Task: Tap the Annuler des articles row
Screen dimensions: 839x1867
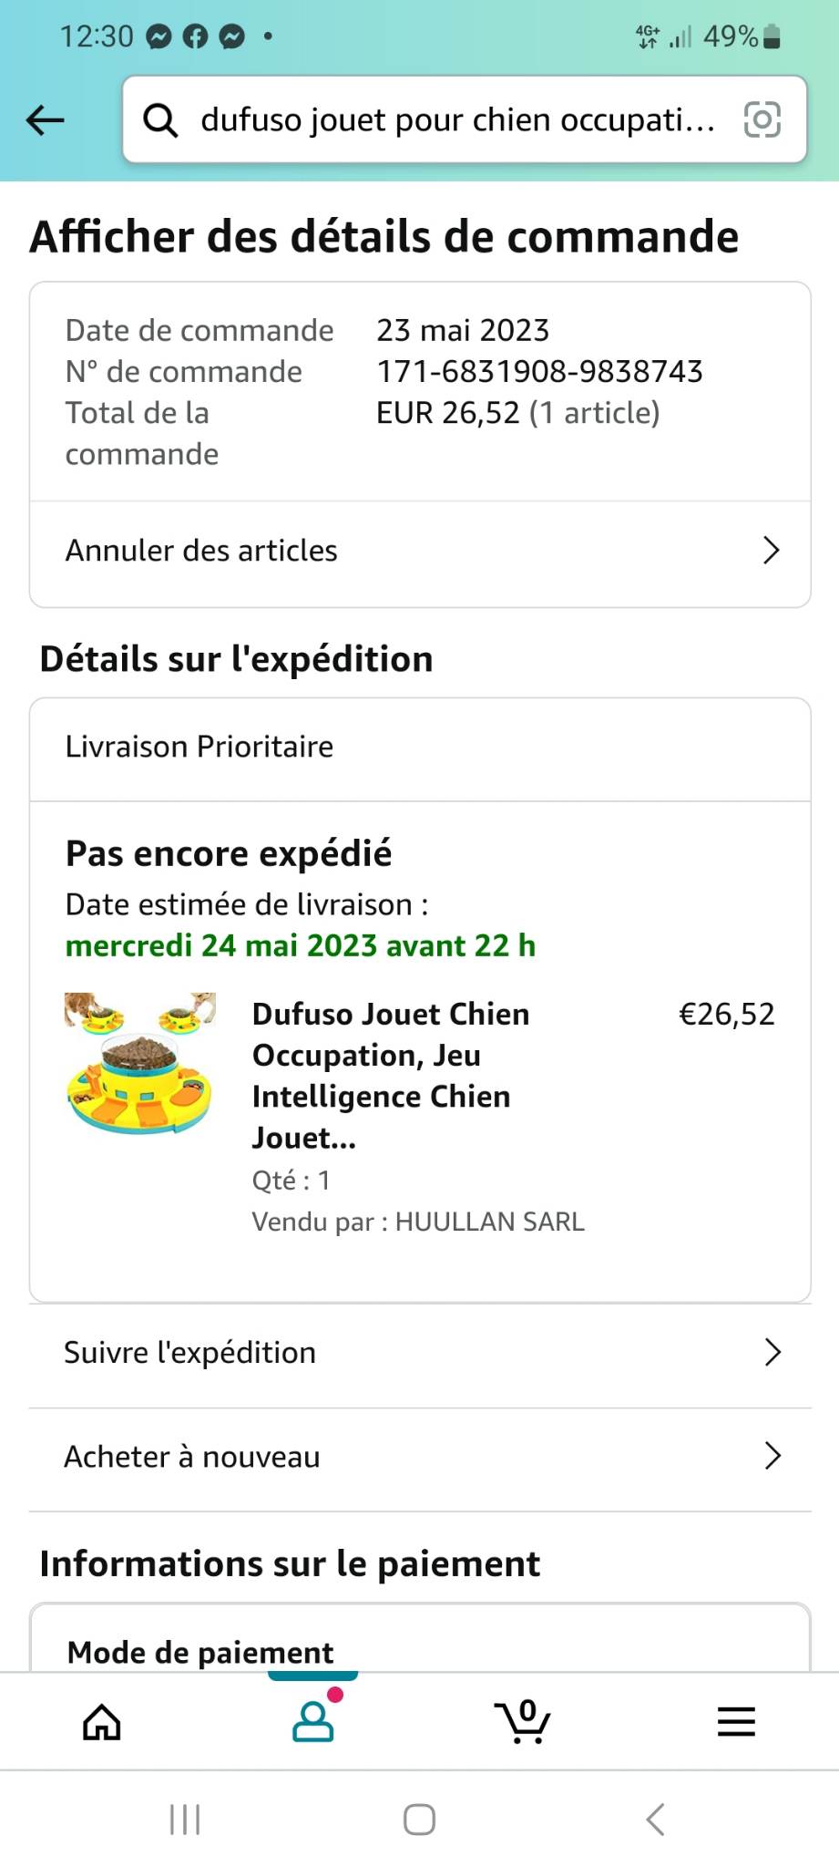Action: pos(202,551)
